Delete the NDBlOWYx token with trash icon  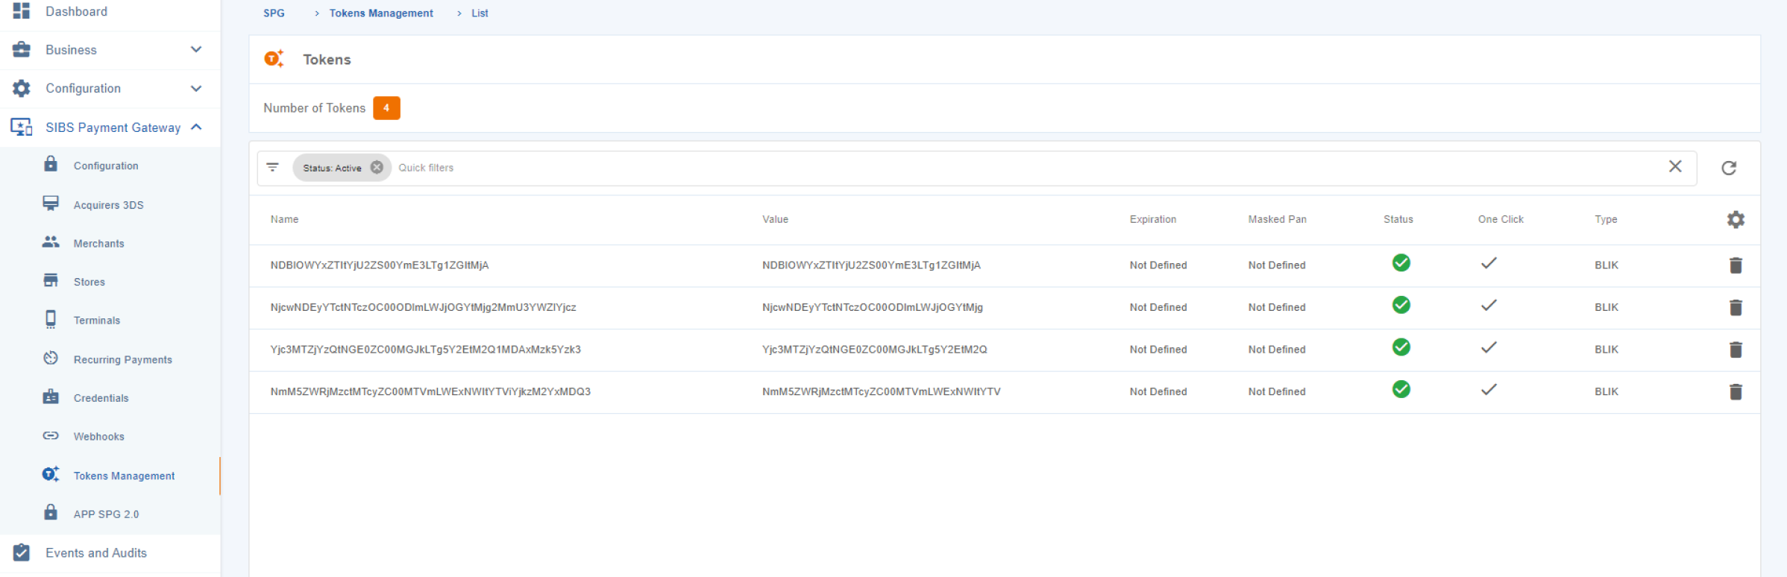coord(1735,265)
